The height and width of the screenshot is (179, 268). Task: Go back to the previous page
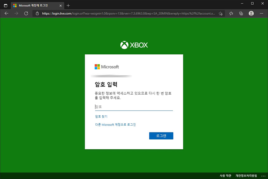(7, 13)
